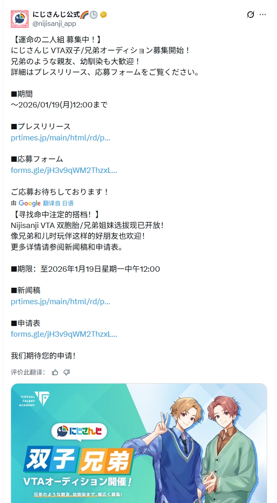This screenshot has width=277, height=503.
Task: Click the clock emoji next to the account name
Action: 94,15
